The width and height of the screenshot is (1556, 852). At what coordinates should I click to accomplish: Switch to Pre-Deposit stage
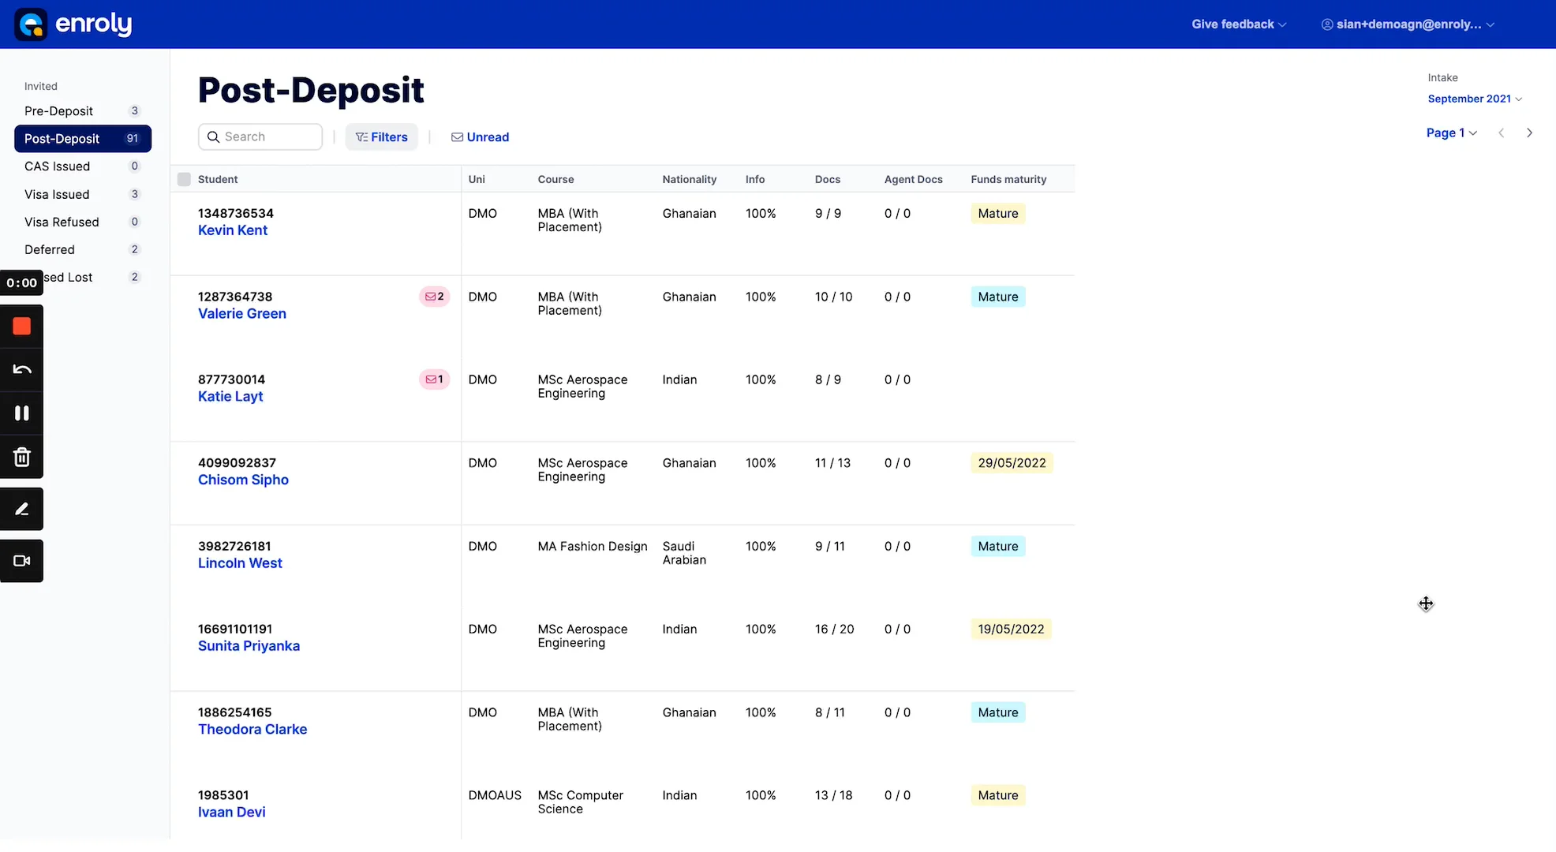click(59, 111)
